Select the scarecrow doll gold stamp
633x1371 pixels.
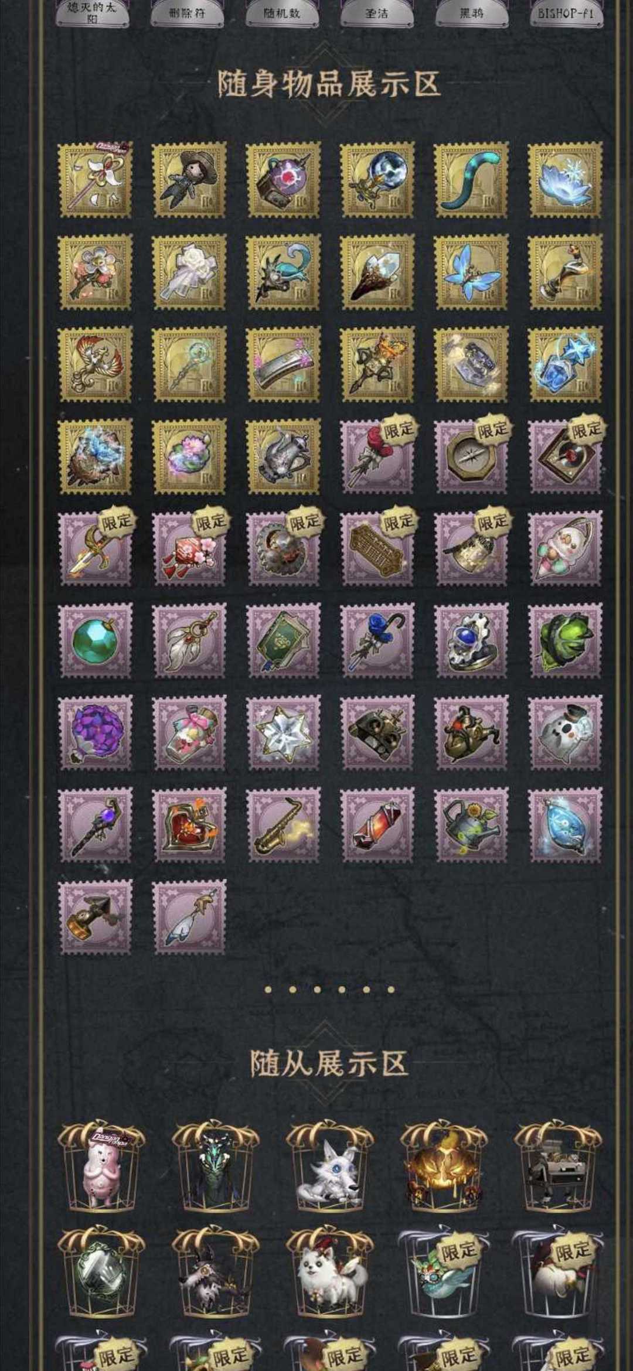tap(189, 179)
